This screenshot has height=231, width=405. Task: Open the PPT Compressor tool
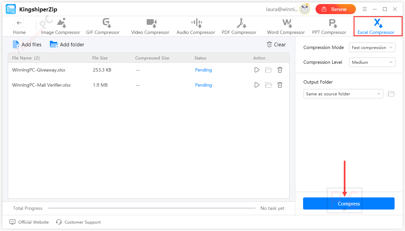(329, 27)
